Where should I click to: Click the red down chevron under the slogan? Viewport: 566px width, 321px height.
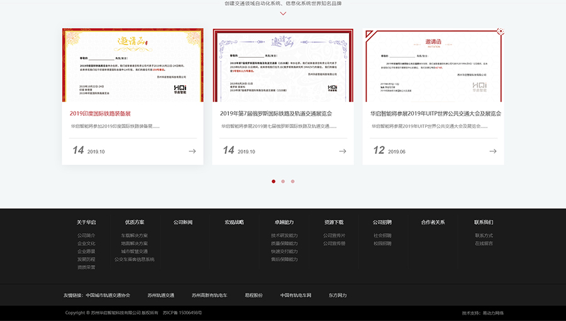283,13
